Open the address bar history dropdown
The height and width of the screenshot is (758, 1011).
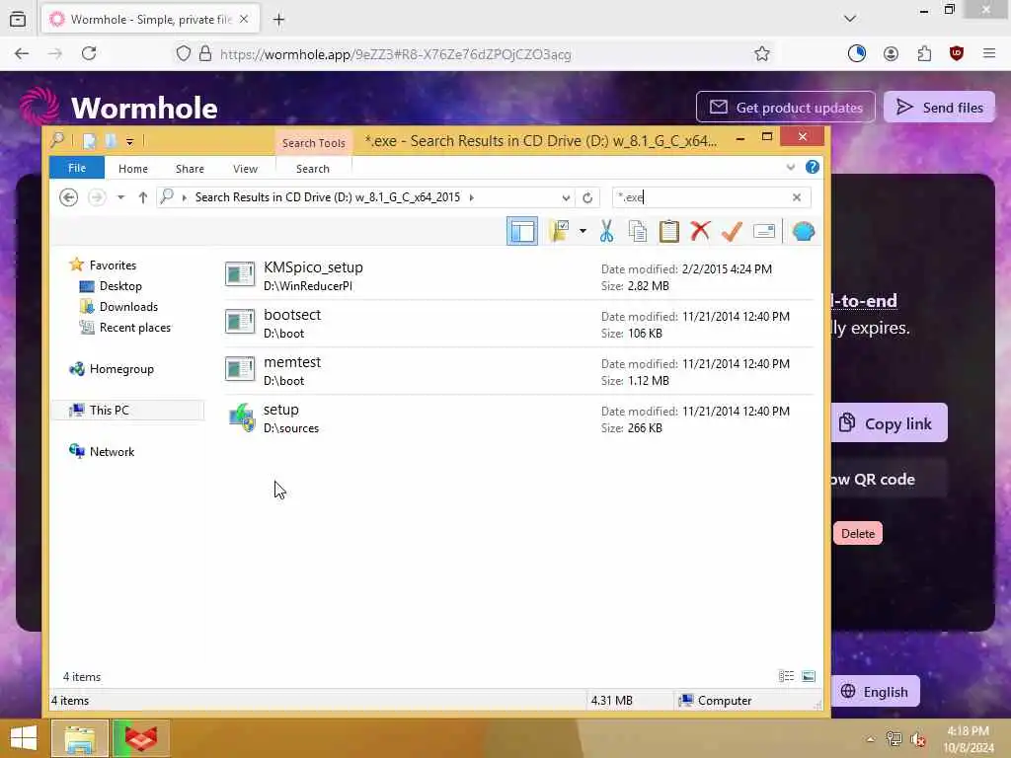pyautogui.click(x=566, y=197)
